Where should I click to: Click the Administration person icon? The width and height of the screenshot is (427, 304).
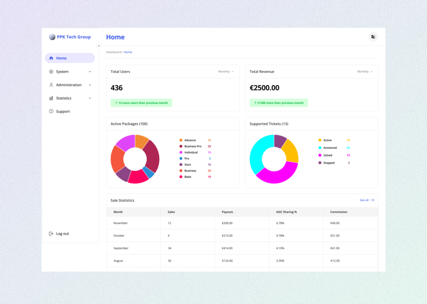point(51,85)
